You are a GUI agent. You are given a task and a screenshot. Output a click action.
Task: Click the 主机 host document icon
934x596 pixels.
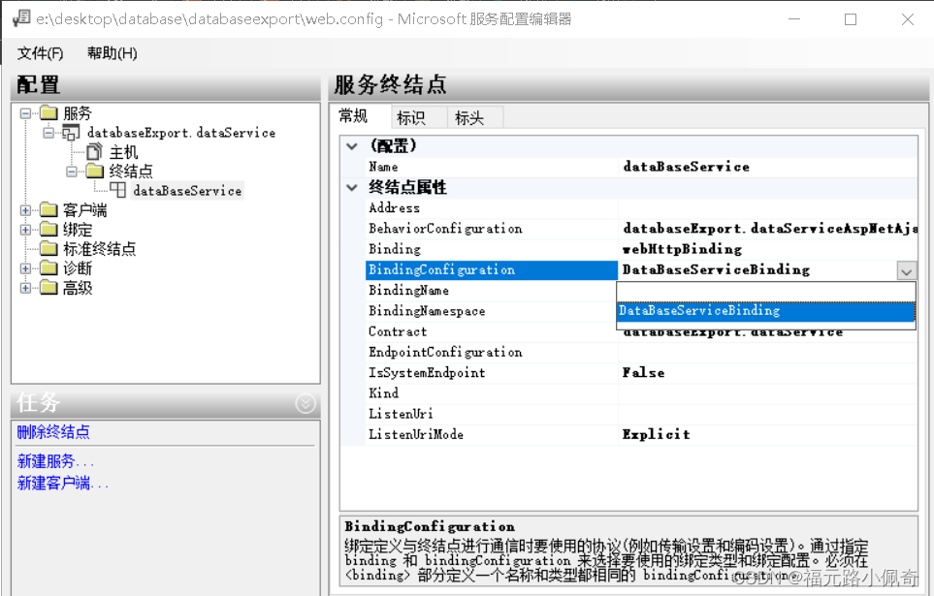pos(94,152)
